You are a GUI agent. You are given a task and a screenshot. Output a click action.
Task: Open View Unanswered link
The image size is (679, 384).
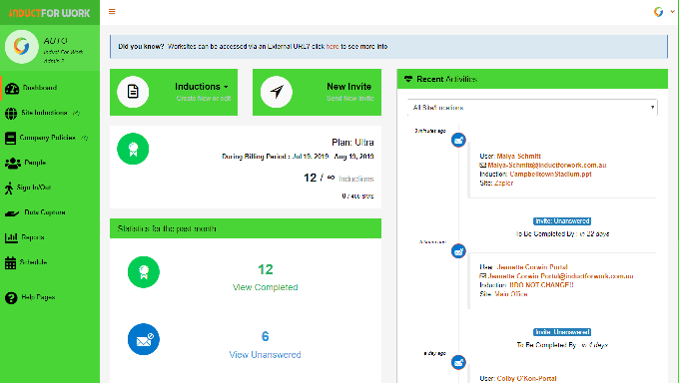coord(265,355)
